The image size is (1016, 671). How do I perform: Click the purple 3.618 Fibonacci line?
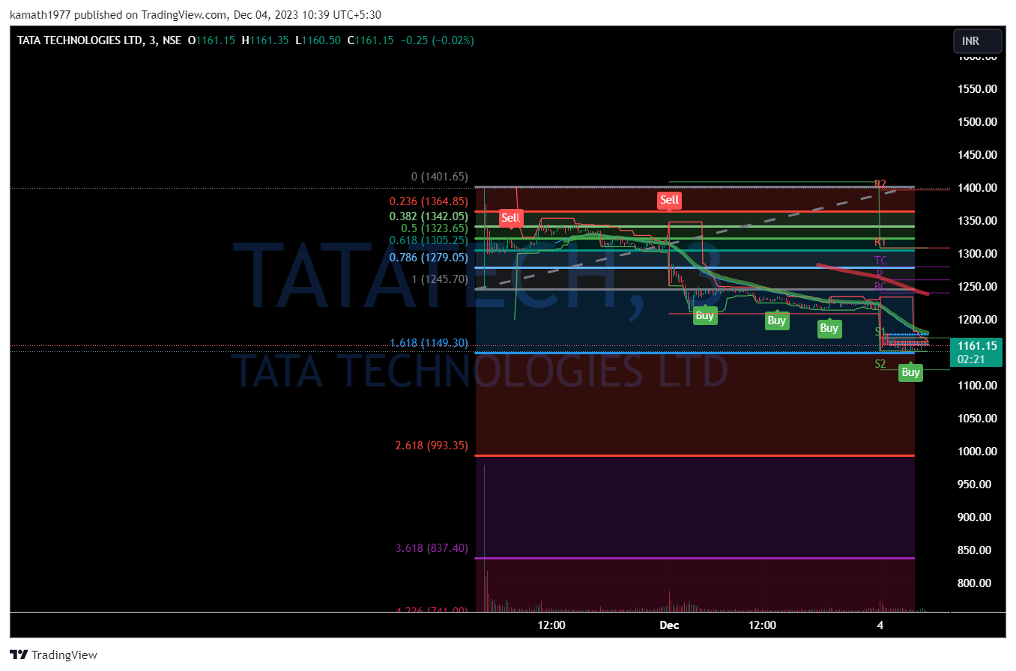695,558
